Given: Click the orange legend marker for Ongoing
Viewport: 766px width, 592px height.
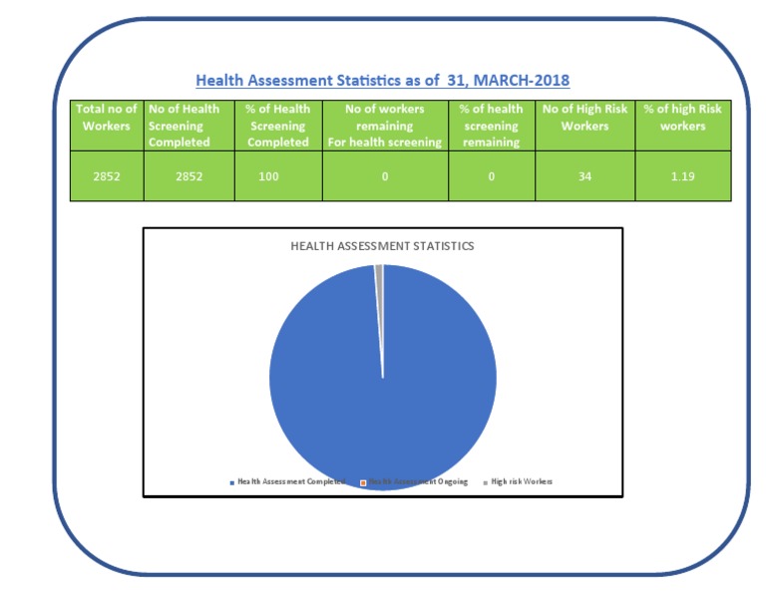Looking at the screenshot, I should (363, 482).
